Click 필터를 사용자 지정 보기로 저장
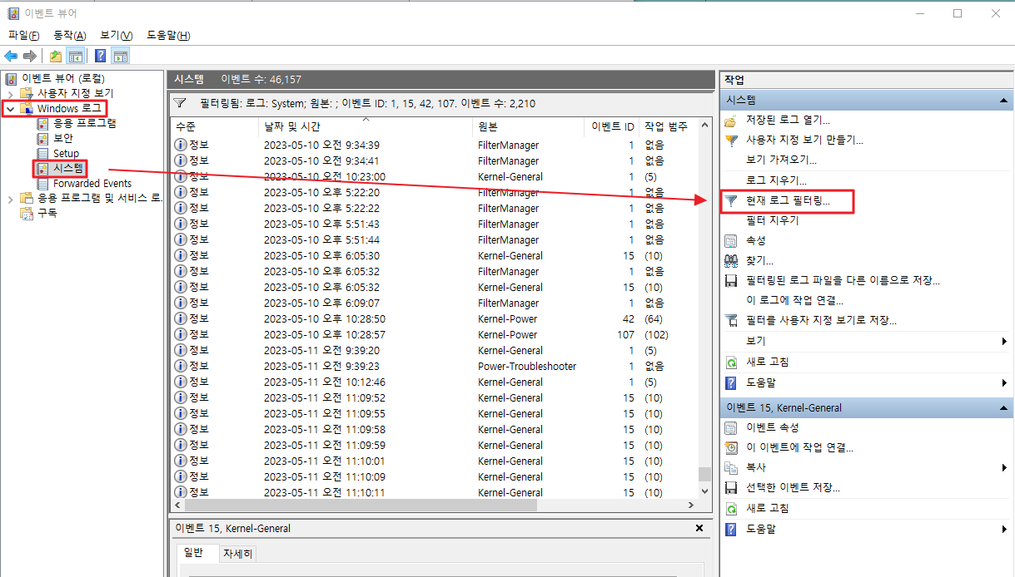The width and height of the screenshot is (1015, 577). click(x=821, y=320)
